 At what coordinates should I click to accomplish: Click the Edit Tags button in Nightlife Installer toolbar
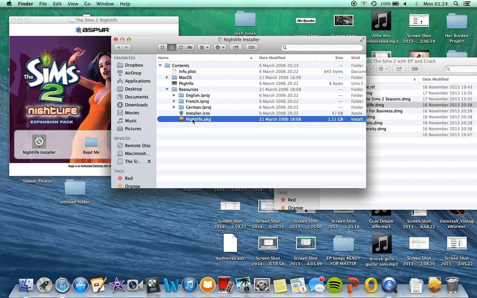pos(251,48)
